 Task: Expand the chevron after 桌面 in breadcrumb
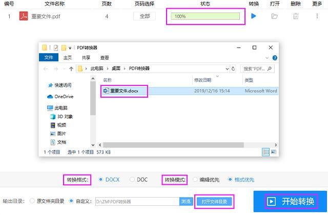[x=125, y=69]
